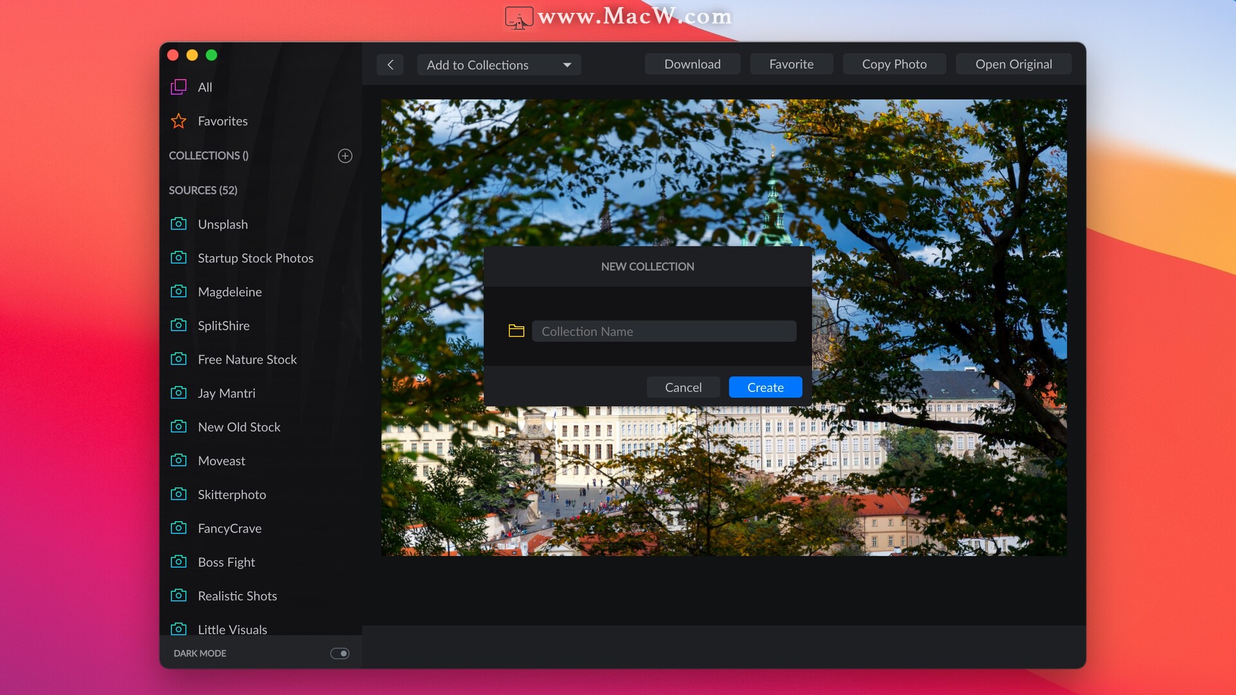The height and width of the screenshot is (695, 1236).
Task: Click the COLLECTIONS () header
Action: (x=209, y=156)
